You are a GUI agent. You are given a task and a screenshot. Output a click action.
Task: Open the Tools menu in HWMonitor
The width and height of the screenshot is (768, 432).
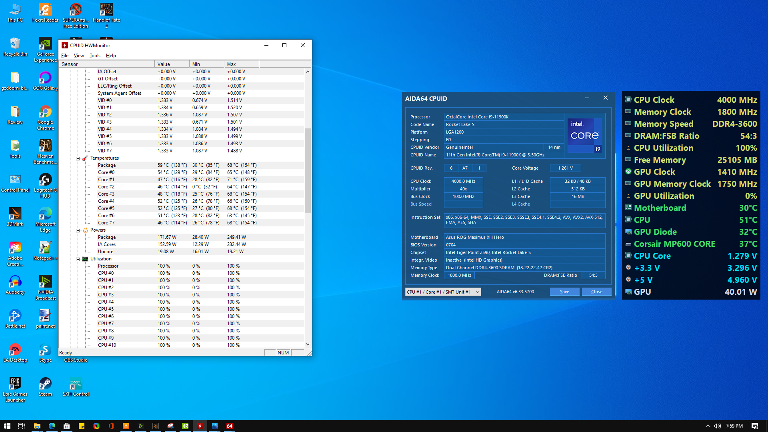[x=95, y=56]
